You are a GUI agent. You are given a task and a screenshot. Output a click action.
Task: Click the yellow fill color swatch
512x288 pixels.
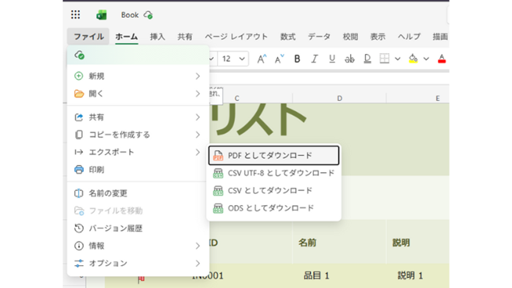(x=413, y=59)
